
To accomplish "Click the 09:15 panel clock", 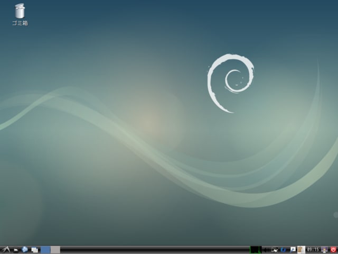I will (313, 250).
